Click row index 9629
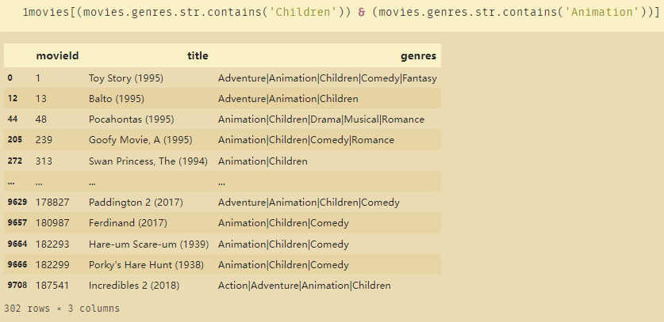Image resolution: width=664 pixels, height=322 pixels. pos(17,202)
